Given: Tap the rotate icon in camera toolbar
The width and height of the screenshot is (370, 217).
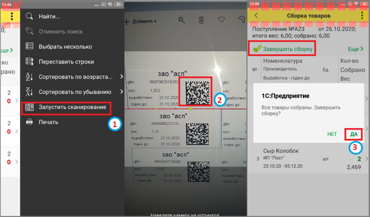Looking at the screenshot, I should pyautogui.click(x=241, y=19).
